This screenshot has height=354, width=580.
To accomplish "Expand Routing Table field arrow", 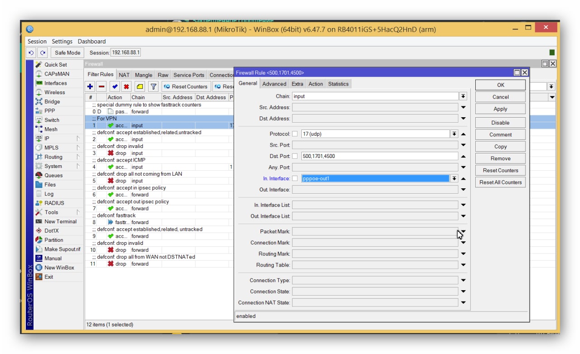I will tap(463, 265).
